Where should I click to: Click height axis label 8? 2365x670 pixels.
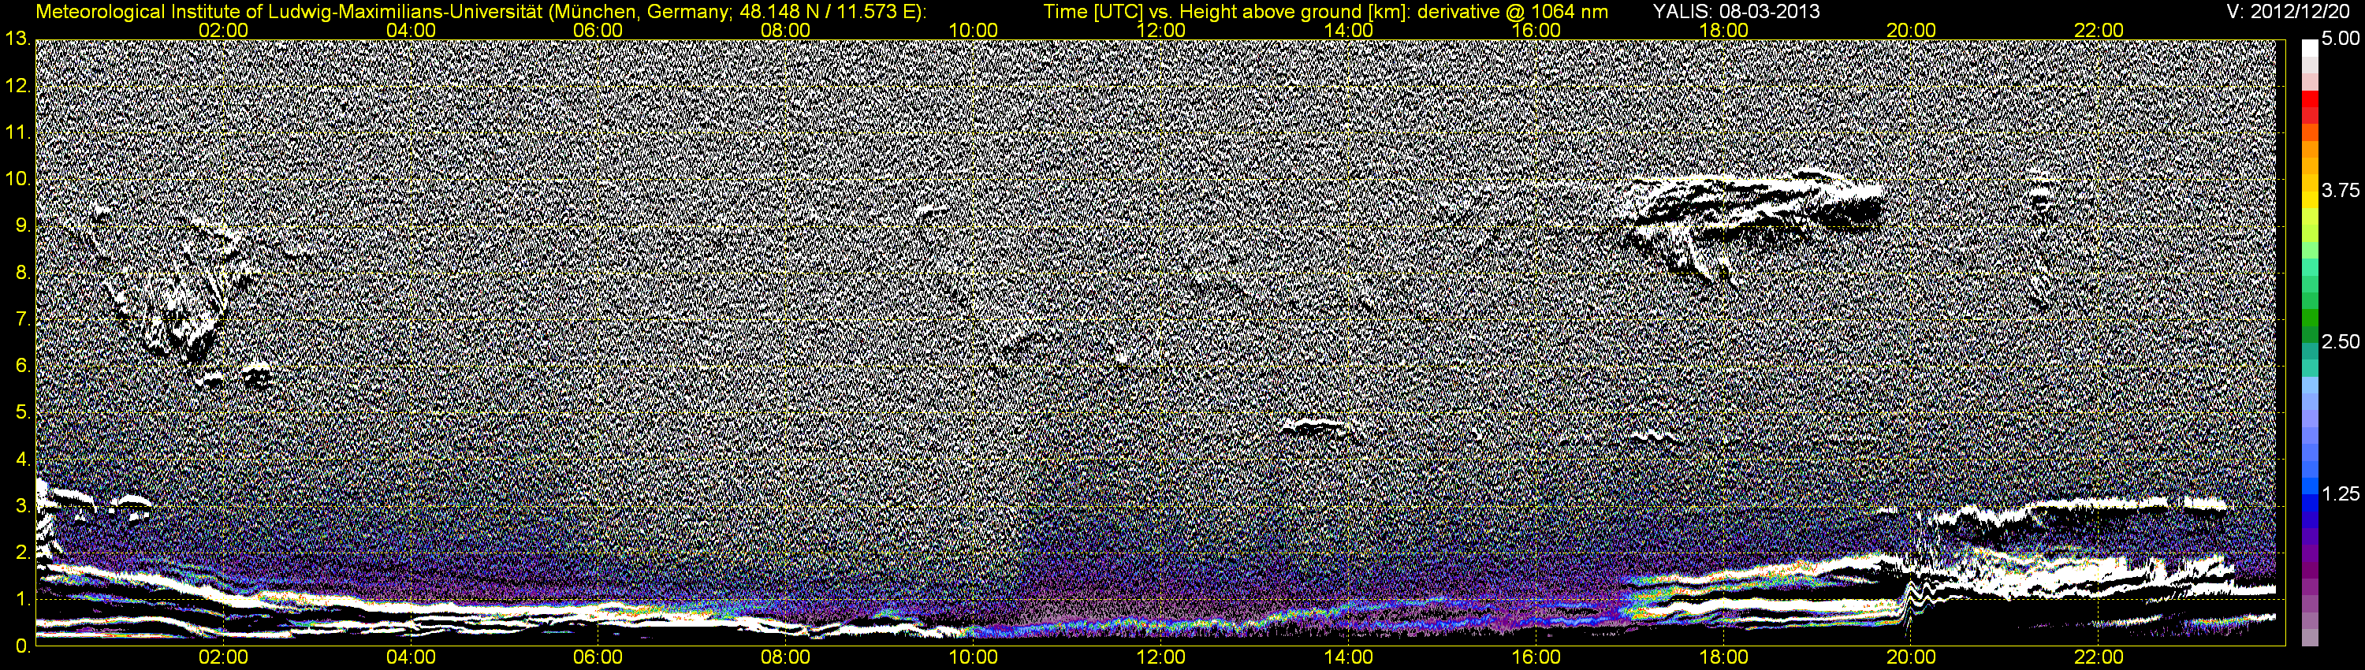22,274
